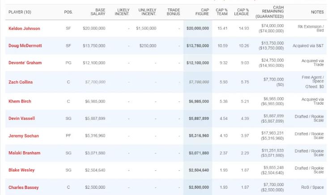Open Malaki Branham player link

click(x=24, y=153)
